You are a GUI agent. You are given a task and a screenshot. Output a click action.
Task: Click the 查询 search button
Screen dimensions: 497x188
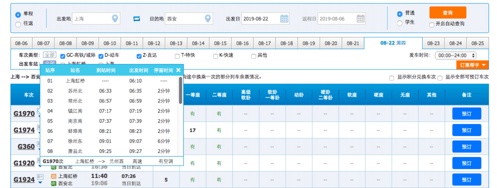point(448,13)
